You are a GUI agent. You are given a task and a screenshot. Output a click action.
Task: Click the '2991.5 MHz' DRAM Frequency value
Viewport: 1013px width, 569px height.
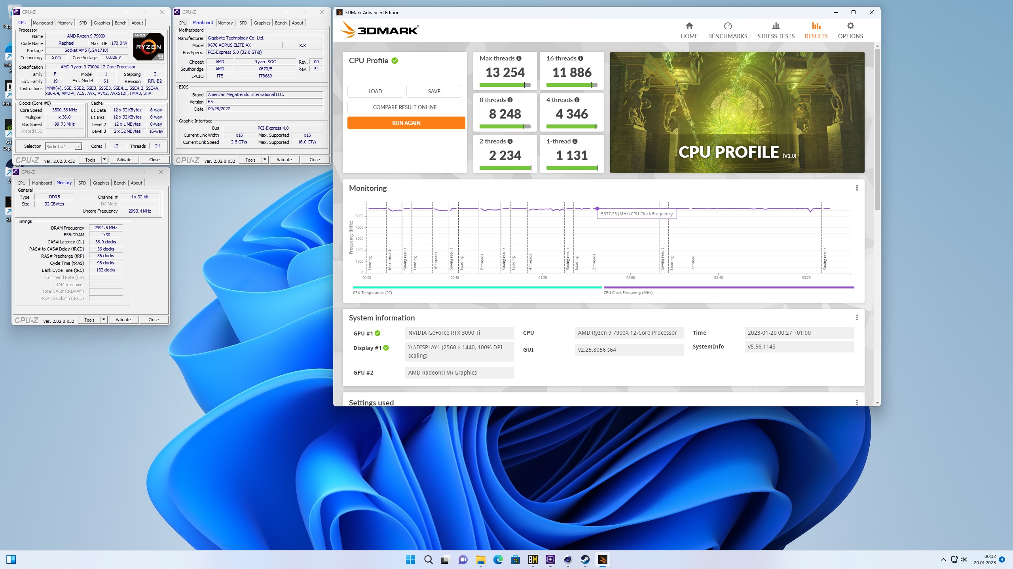click(106, 228)
